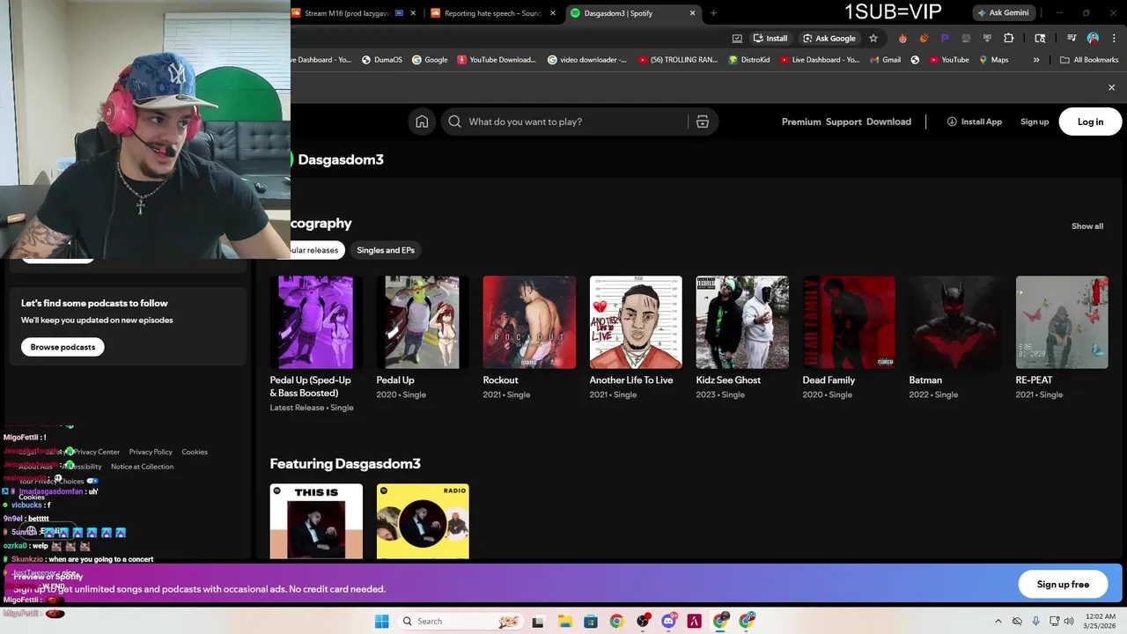Screen dimensions: 1127x634
Task: Click the 'Rockout' title text
Action: pos(500,380)
